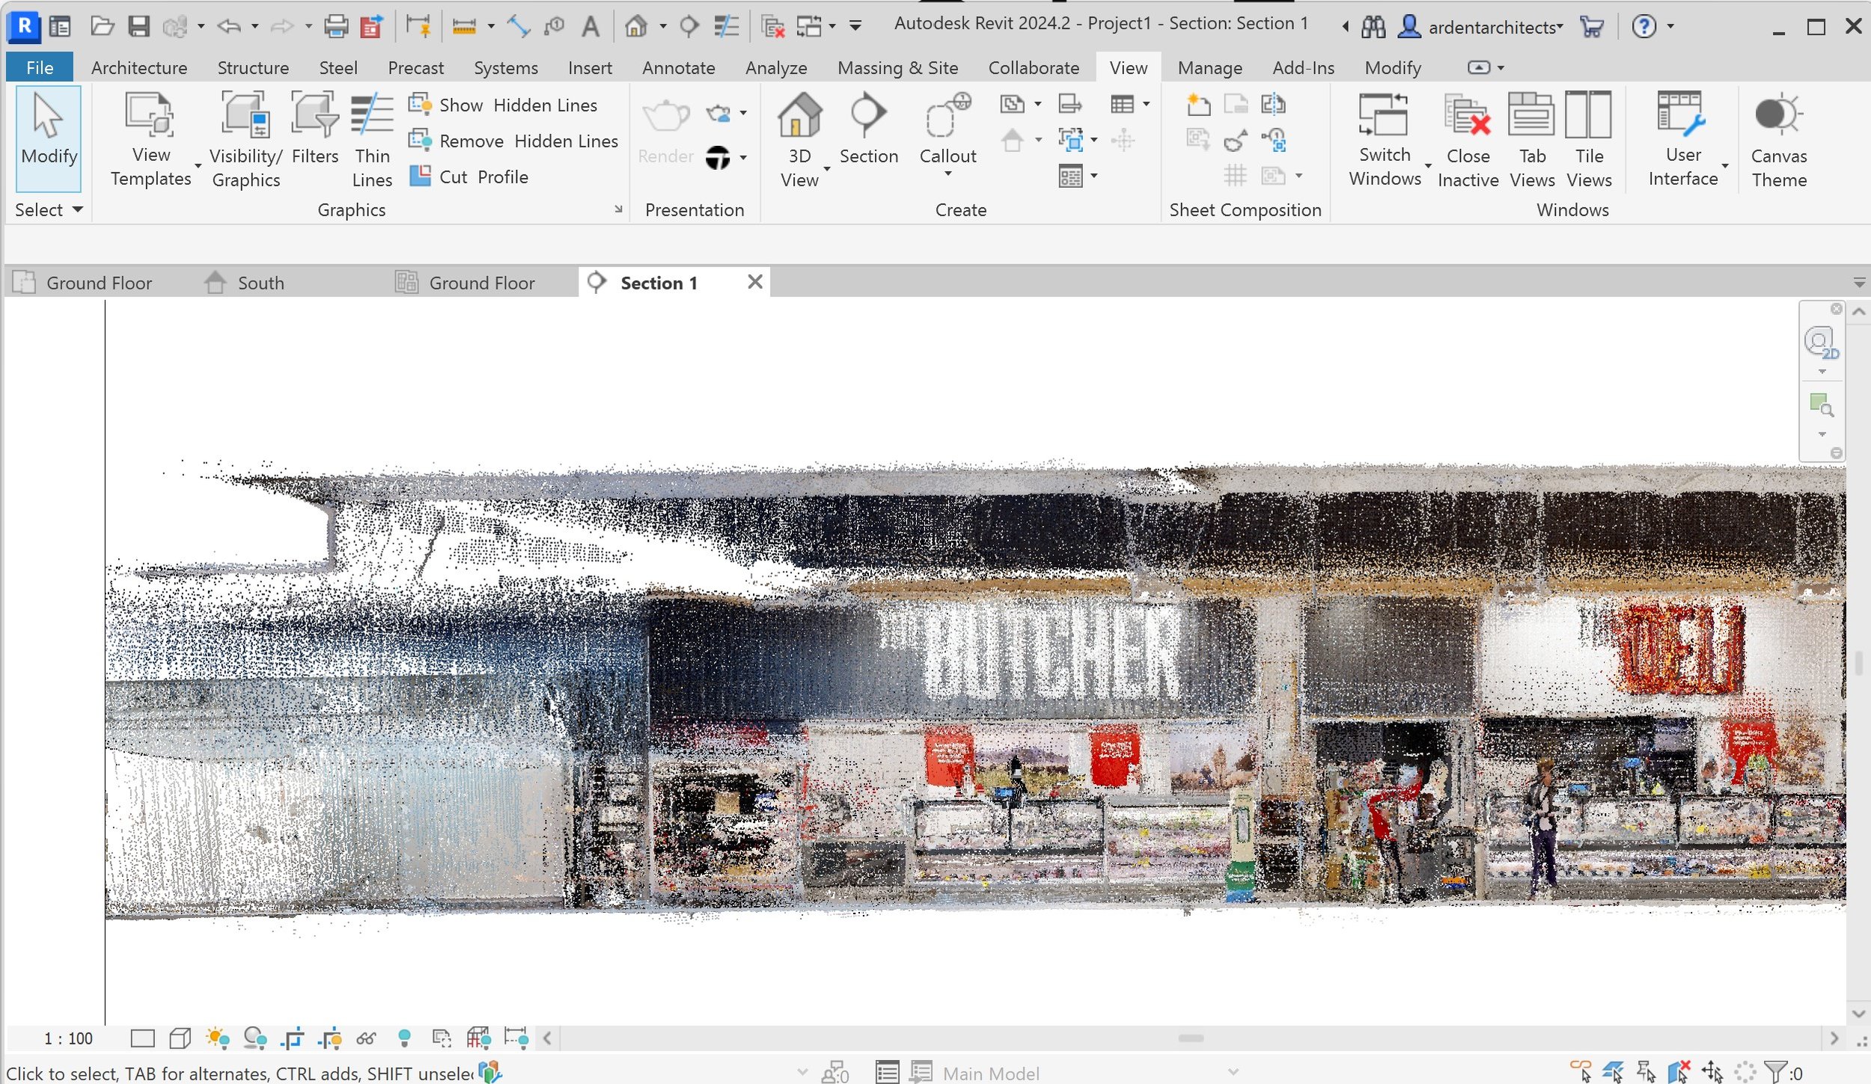Toggle Shadows in view control bar
Screen dimensions: 1871x1084
click(255, 1038)
